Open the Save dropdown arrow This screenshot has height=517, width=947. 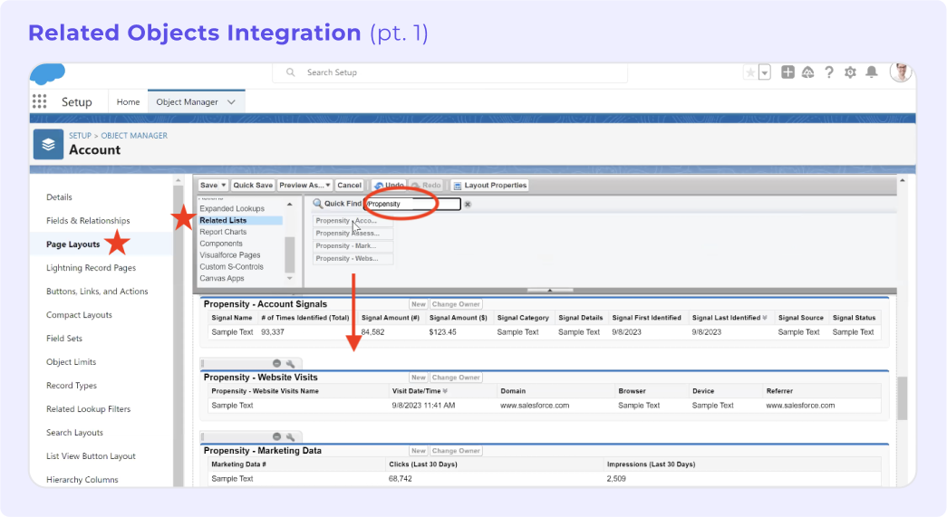coord(224,186)
